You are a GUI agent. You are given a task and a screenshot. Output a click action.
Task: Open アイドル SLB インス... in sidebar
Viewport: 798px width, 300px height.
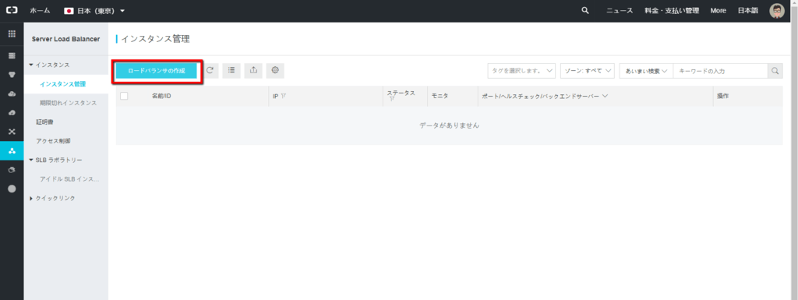pyautogui.click(x=69, y=179)
